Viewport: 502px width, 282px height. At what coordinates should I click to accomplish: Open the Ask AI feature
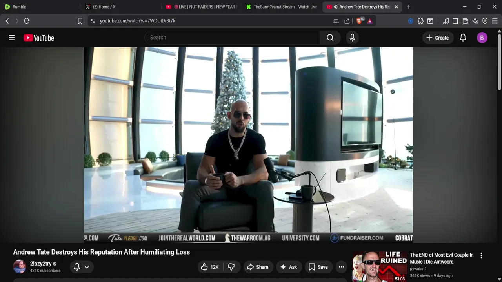click(x=288, y=267)
